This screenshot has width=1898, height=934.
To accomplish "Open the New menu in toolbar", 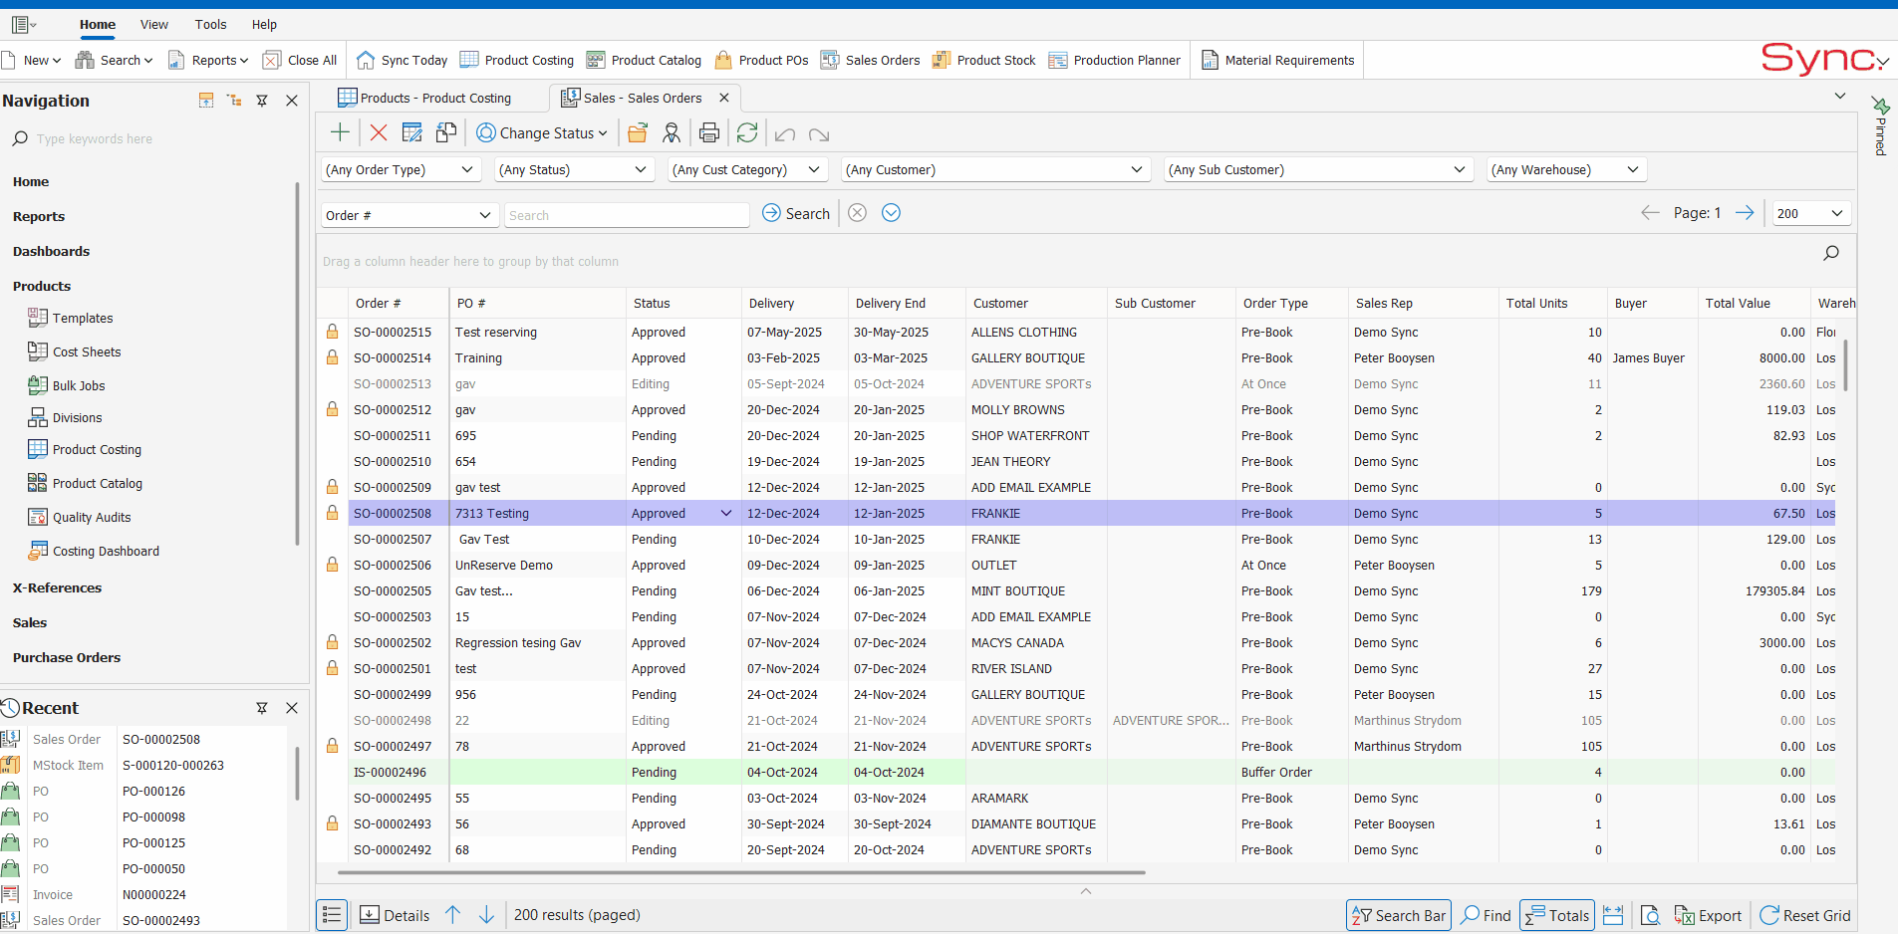I will tap(33, 60).
